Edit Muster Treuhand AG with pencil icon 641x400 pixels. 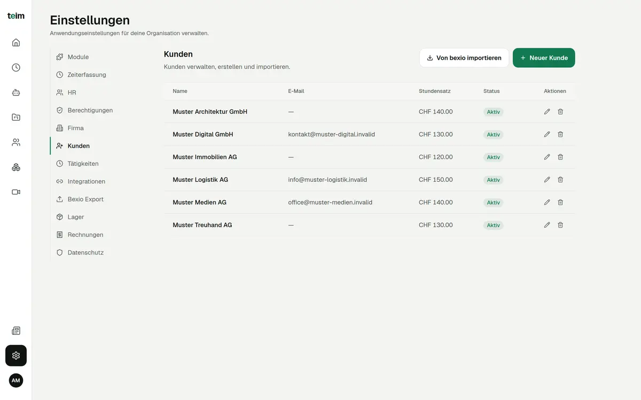pyautogui.click(x=547, y=225)
